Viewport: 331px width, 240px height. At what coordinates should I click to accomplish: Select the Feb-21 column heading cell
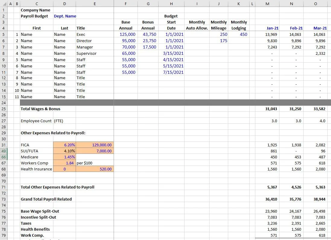click(x=291, y=28)
